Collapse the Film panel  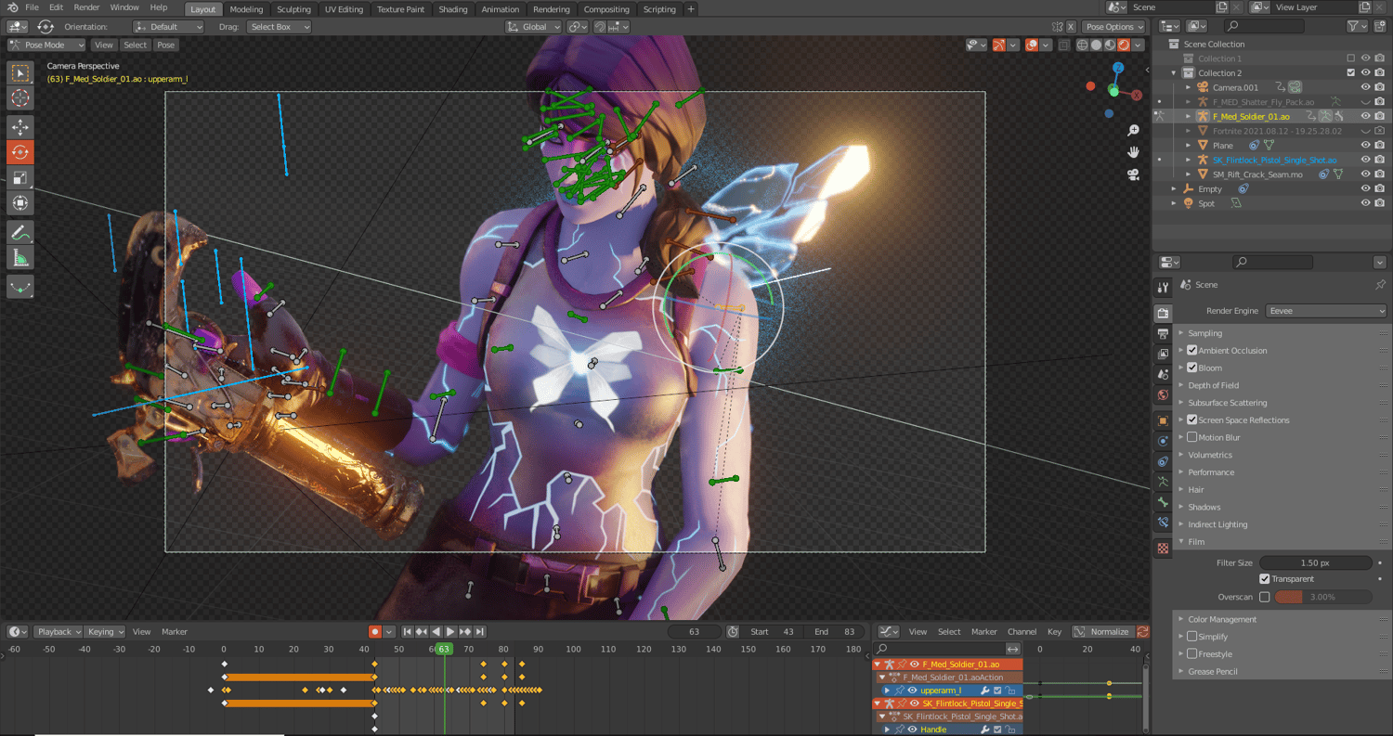(1196, 542)
